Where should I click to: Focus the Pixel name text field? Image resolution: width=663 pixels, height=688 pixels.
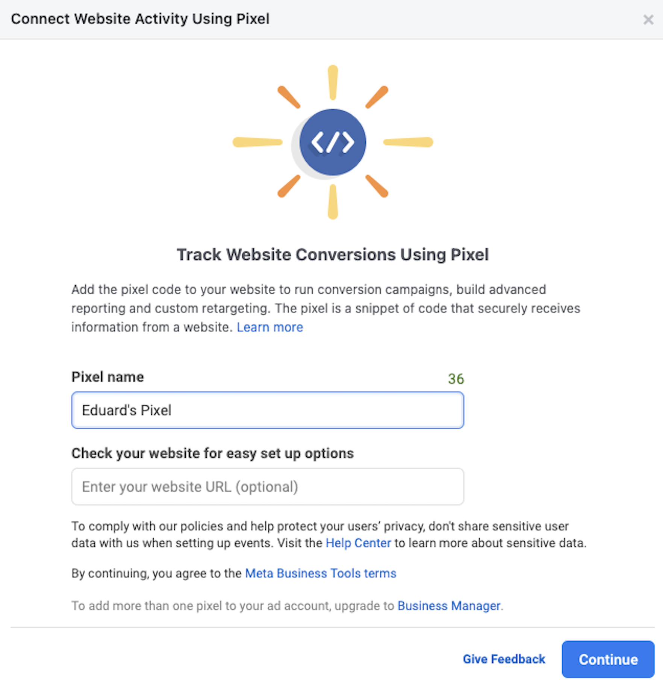pyautogui.click(x=268, y=410)
